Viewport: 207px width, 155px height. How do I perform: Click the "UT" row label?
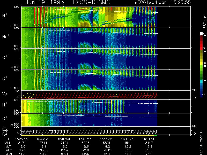click(8, 139)
